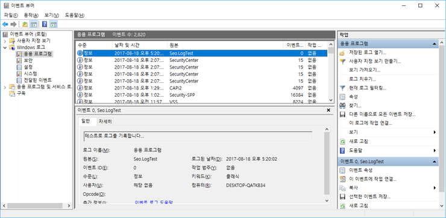Click the Back arrow toolbar icon
The image size is (446, 218).
[5, 25]
